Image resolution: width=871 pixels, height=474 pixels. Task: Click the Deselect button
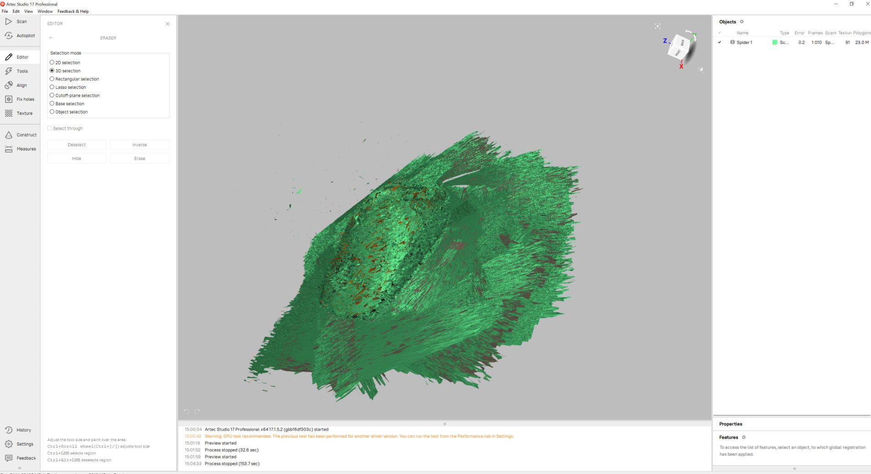pyautogui.click(x=77, y=145)
